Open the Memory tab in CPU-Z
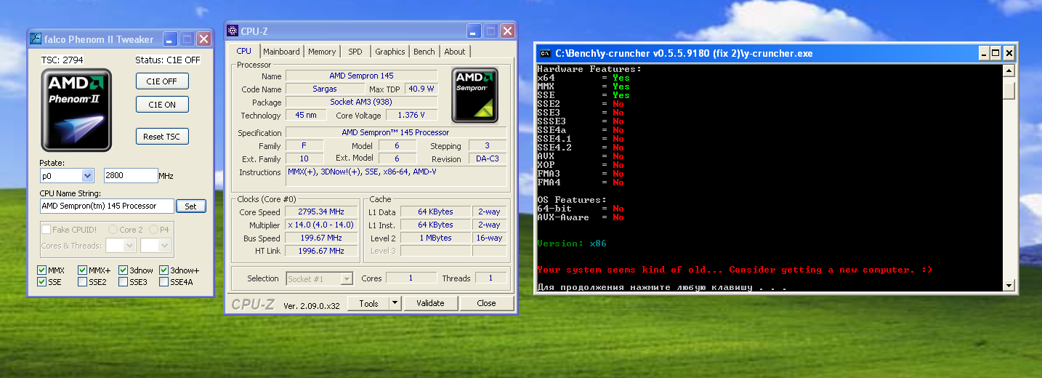 coord(322,52)
